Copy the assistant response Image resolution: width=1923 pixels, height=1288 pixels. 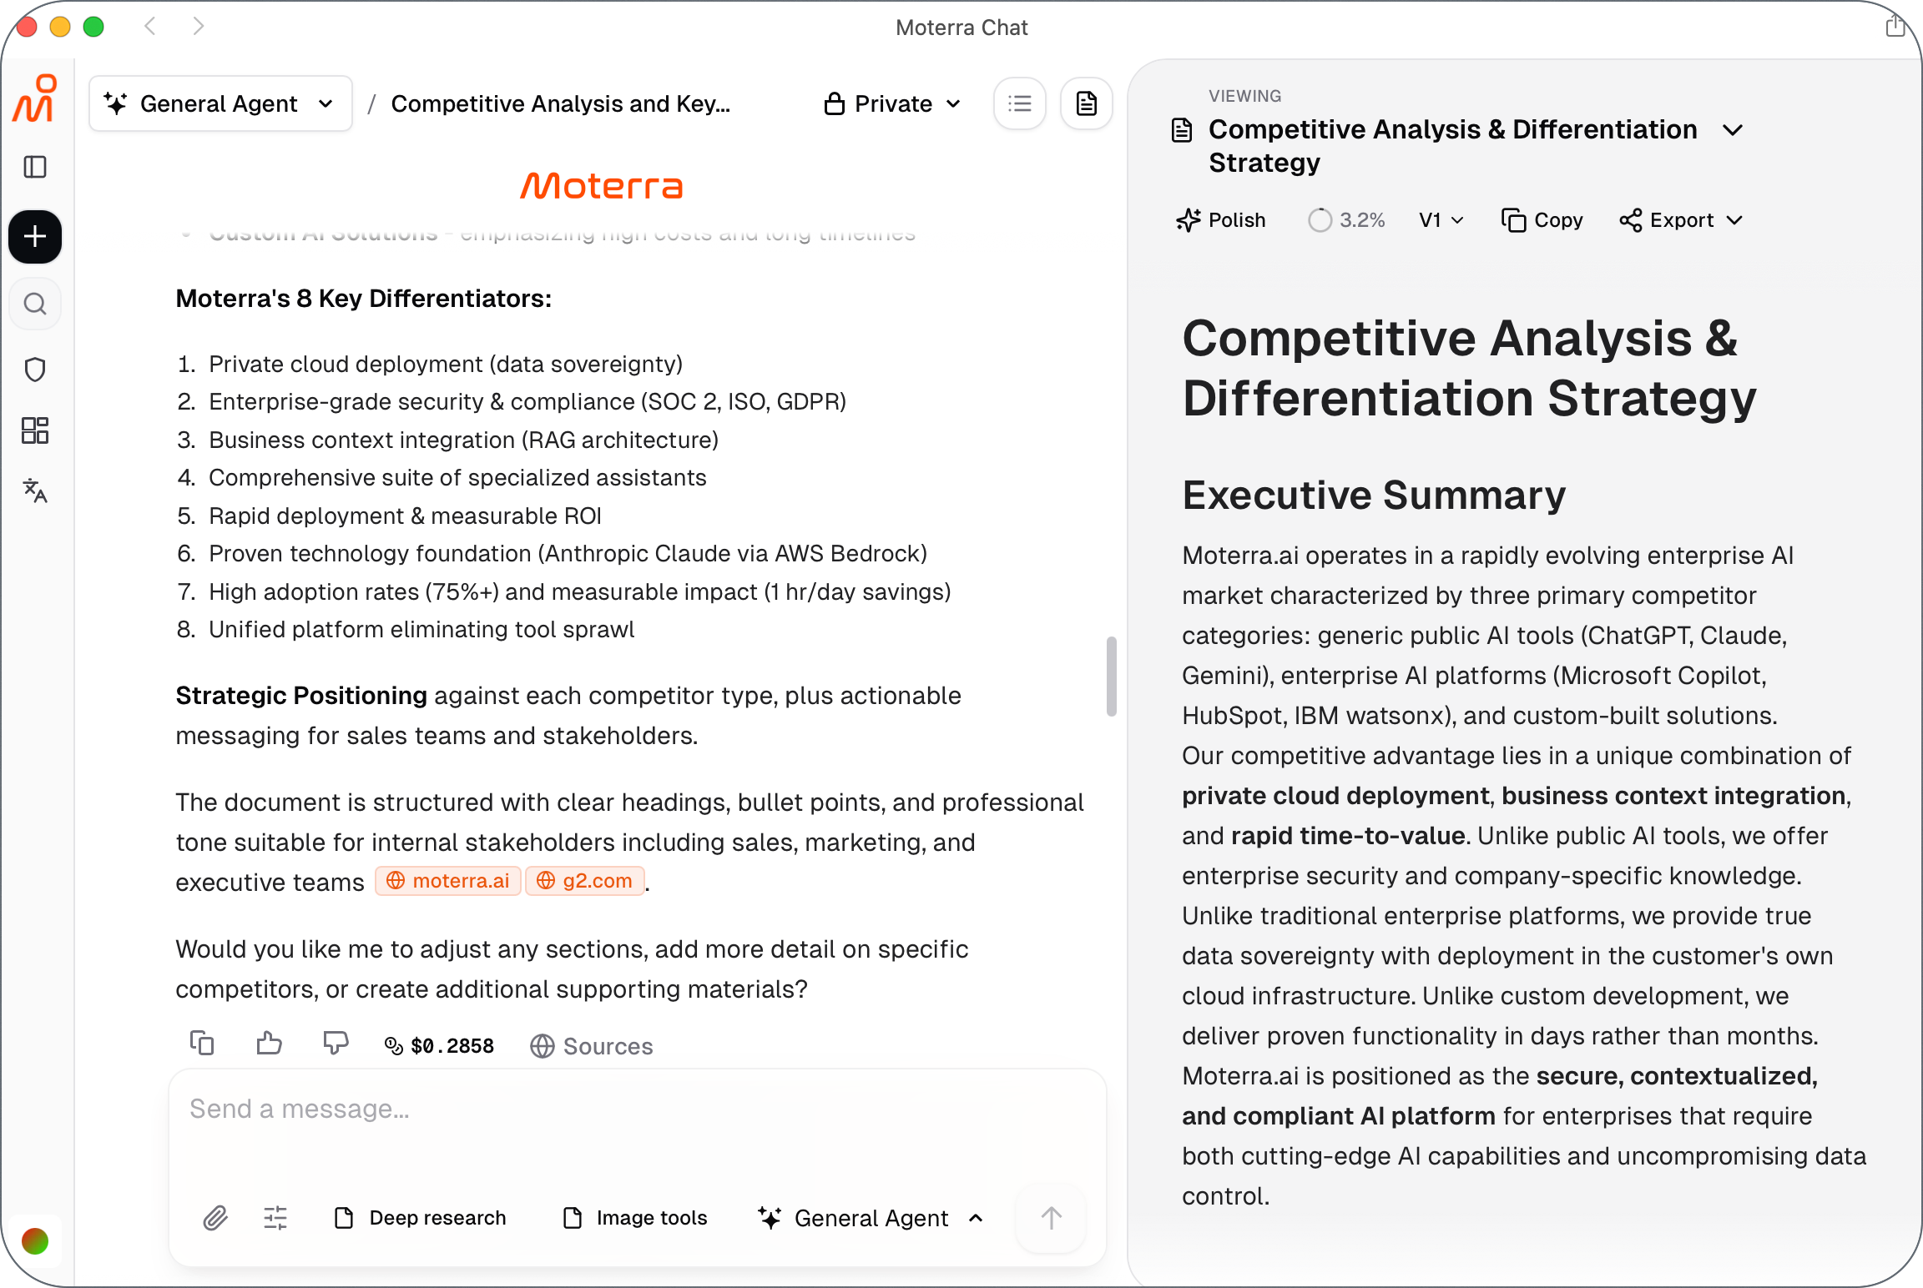[202, 1044]
